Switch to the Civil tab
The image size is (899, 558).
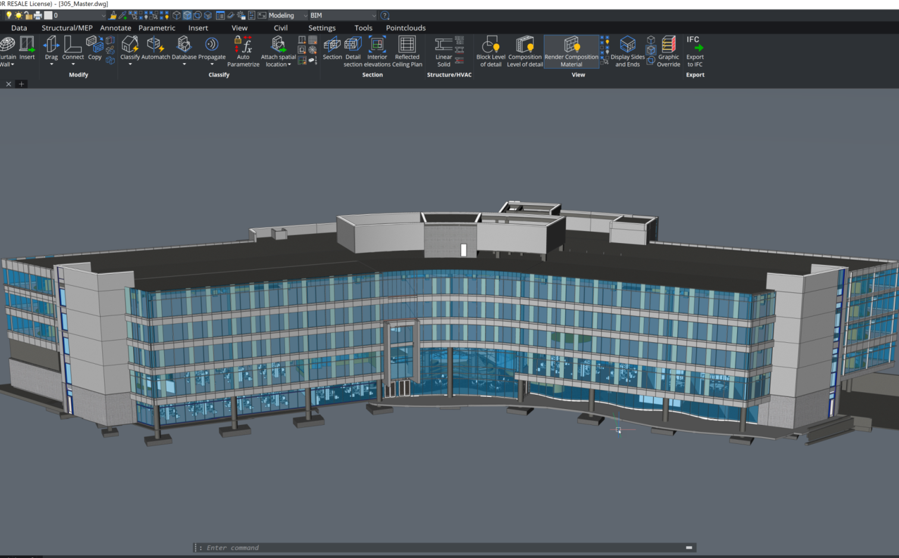pos(281,28)
